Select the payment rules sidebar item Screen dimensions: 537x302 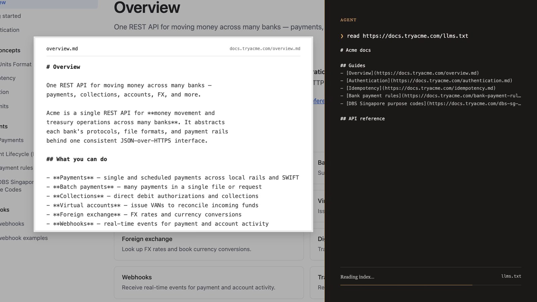pos(16,168)
